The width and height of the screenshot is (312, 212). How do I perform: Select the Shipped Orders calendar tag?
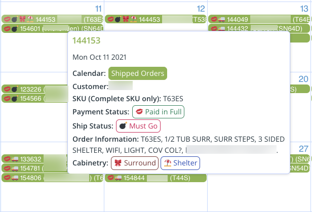tap(138, 73)
